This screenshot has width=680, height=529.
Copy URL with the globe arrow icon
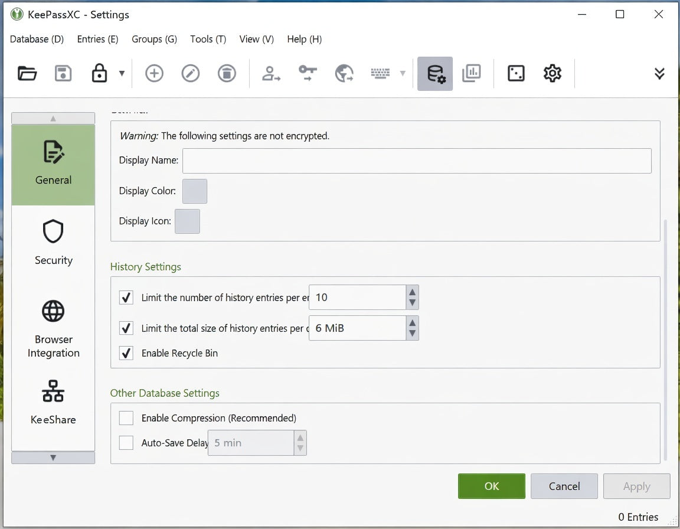pyautogui.click(x=344, y=73)
